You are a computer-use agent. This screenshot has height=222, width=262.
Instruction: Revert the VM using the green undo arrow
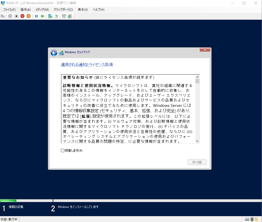pos(56,16)
